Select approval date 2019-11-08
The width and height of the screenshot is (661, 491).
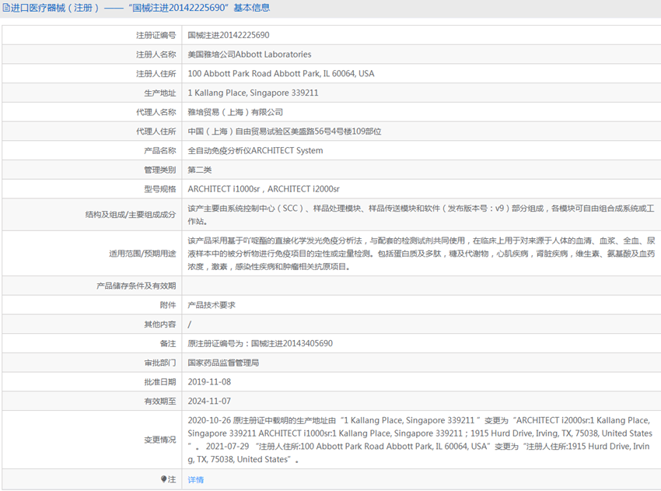click(x=209, y=382)
